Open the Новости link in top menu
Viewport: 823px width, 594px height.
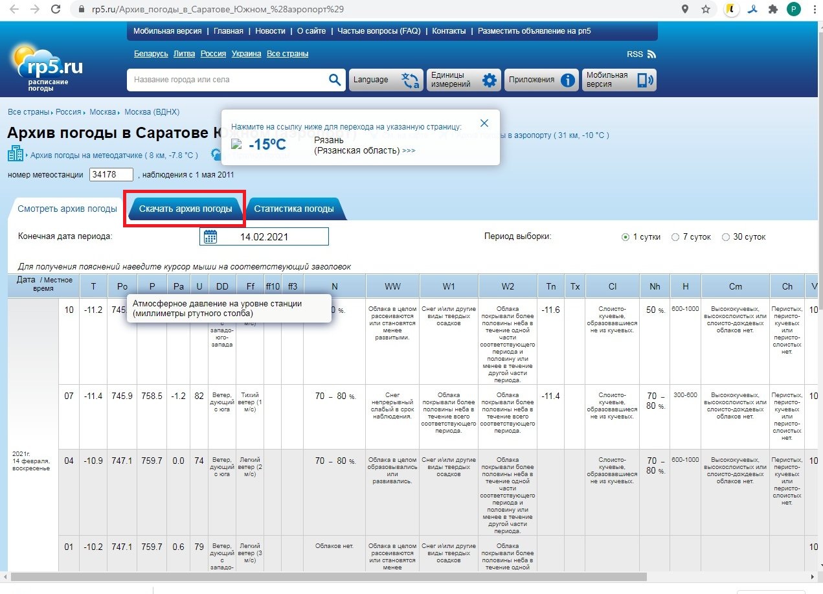coord(270,31)
